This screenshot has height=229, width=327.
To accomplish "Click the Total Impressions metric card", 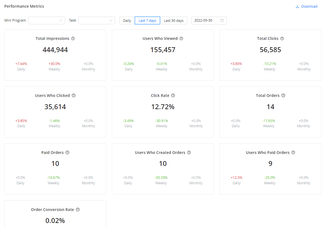I will (55, 55).
